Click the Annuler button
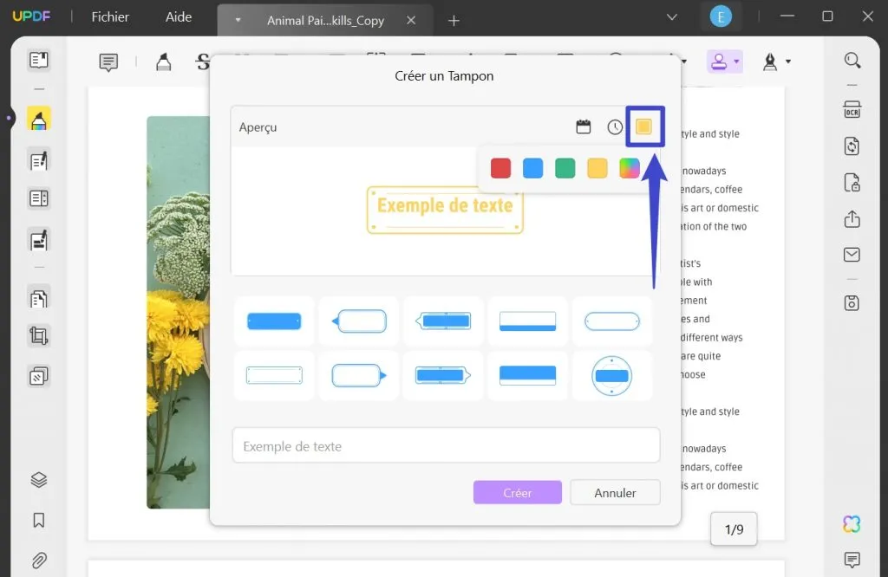Screen dimensions: 888x577 pos(615,493)
